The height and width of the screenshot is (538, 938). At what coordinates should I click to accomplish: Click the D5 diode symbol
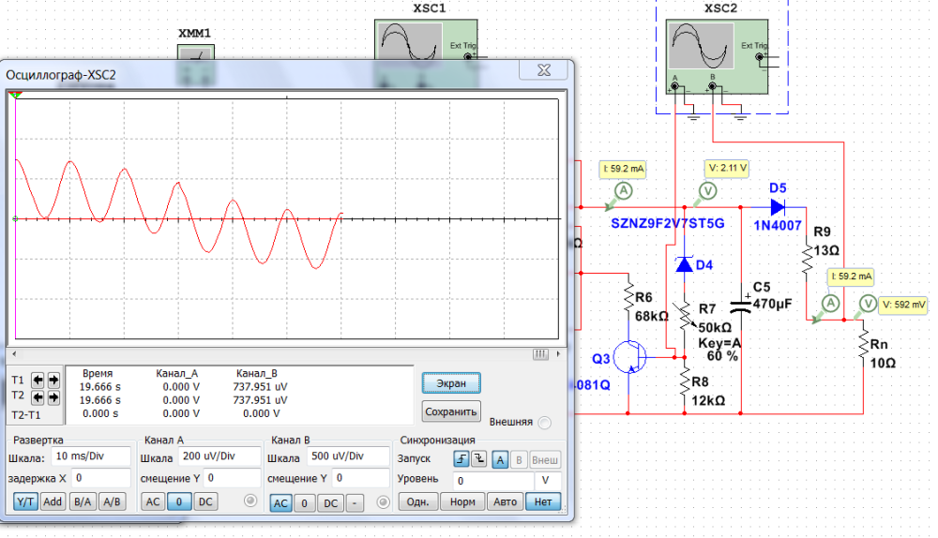[x=777, y=206]
